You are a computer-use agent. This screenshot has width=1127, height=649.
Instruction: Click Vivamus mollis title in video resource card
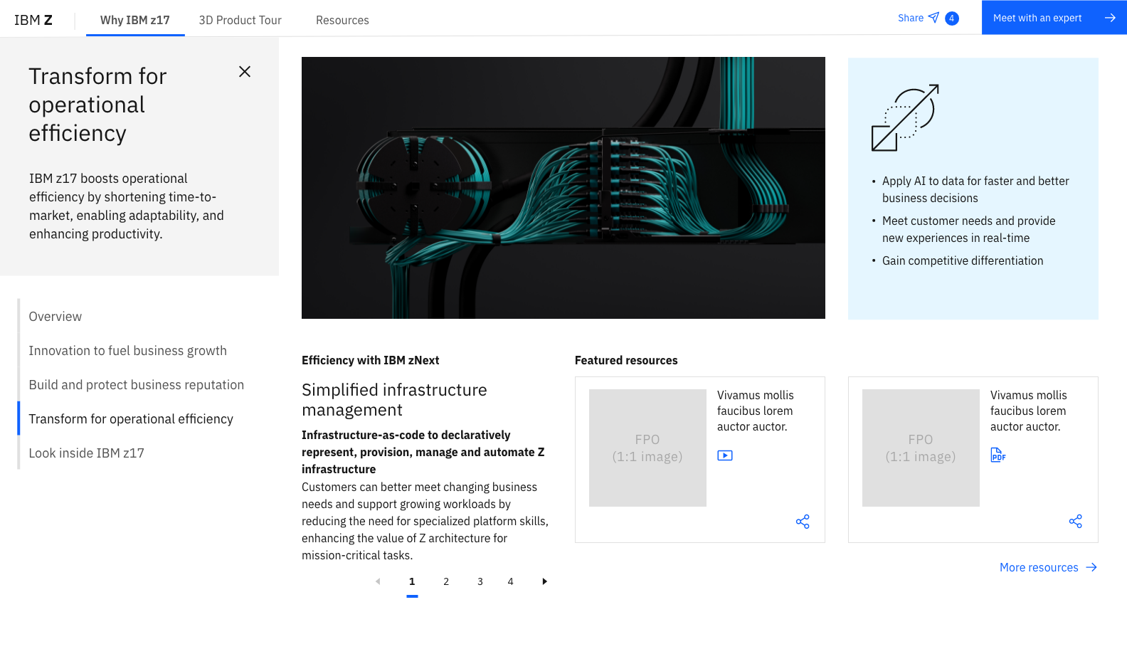tap(756, 411)
